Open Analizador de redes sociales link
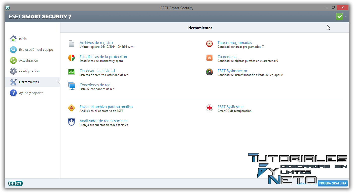Viewport: 354px width, 193px height. point(103,121)
